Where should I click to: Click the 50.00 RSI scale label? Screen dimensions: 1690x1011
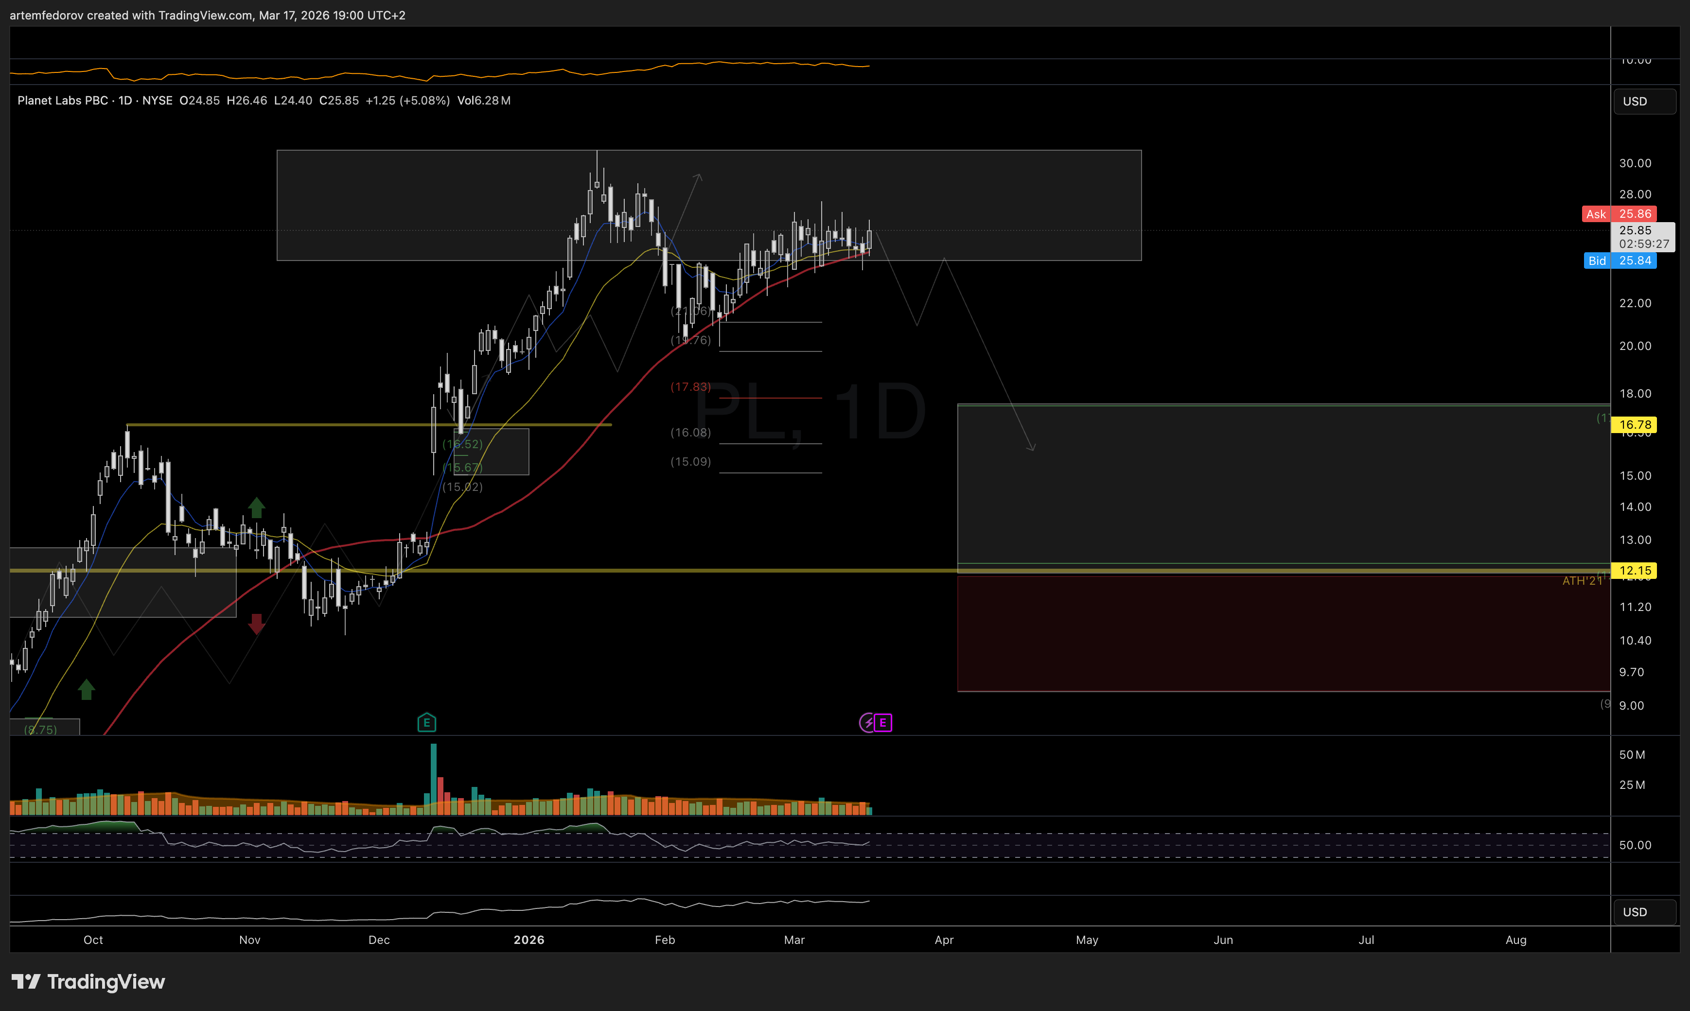pyautogui.click(x=1636, y=845)
